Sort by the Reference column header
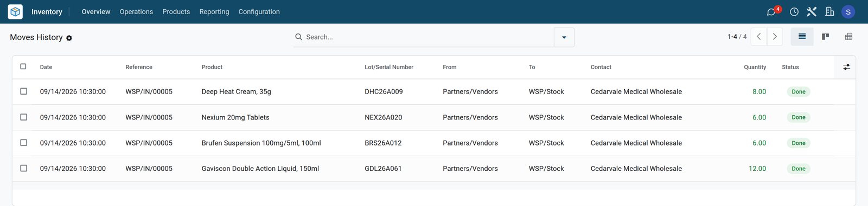Screen dimensions: 868x206 [139, 67]
